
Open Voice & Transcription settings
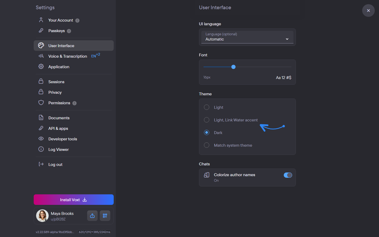(74, 56)
